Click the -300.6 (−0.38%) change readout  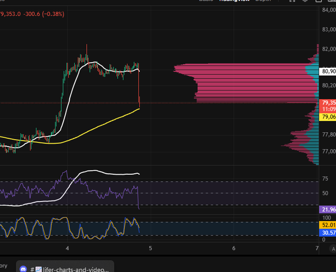pos(43,14)
